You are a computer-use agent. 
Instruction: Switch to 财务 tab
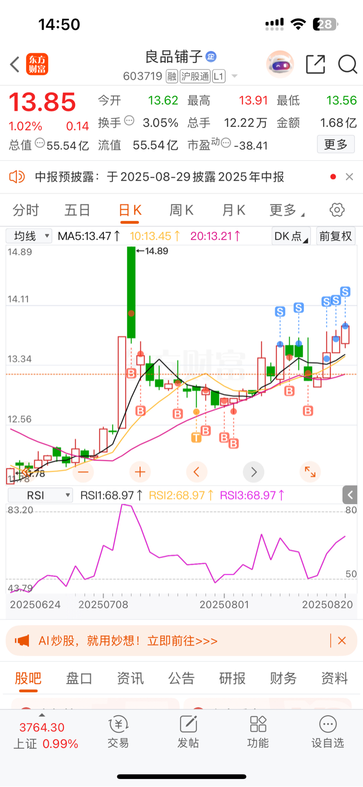(283, 678)
